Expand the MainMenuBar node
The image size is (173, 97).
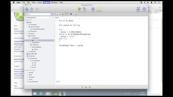(x=25, y=54)
